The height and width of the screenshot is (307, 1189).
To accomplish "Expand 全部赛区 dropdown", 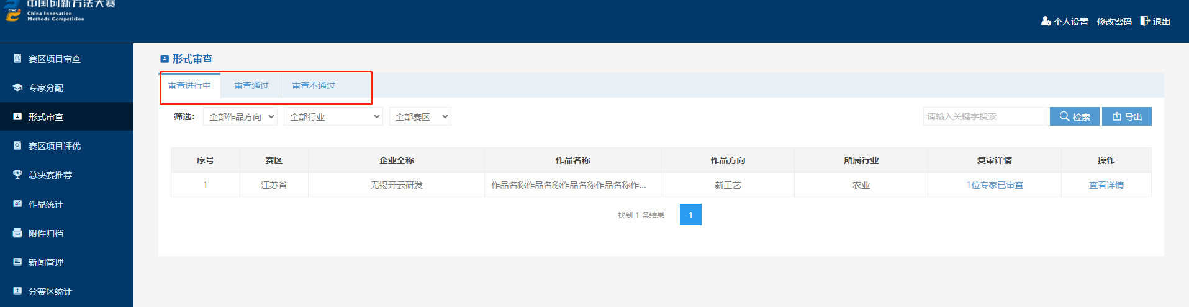I will tap(420, 116).
